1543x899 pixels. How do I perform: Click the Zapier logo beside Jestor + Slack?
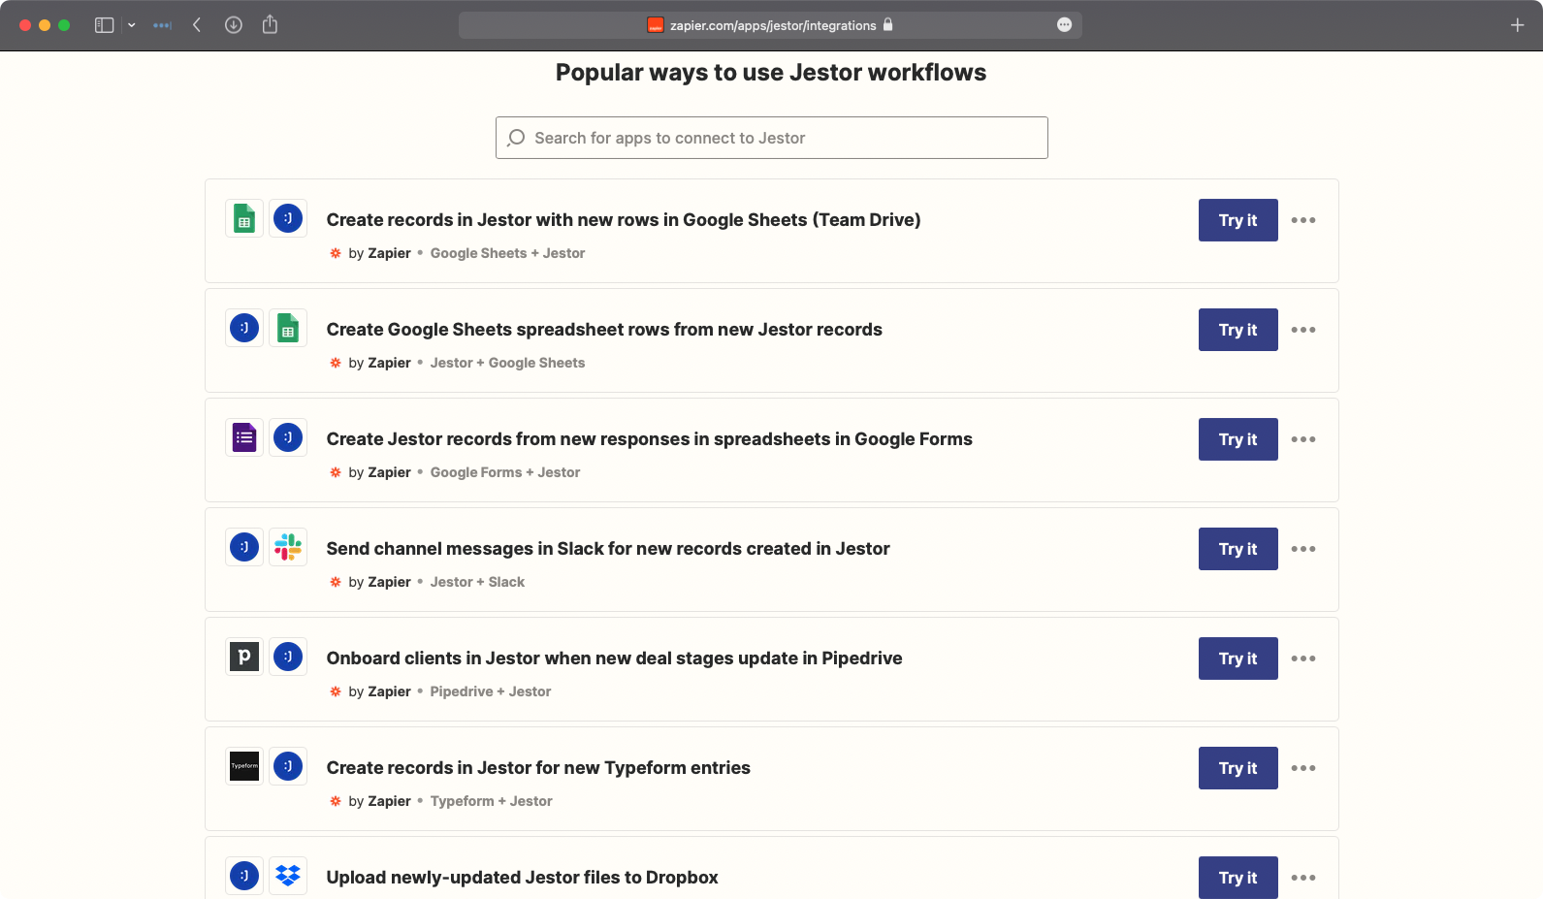[336, 582]
